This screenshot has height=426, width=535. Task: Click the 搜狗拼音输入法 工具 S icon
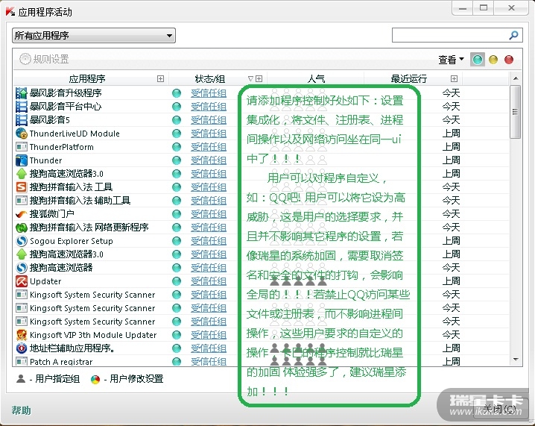21,187
